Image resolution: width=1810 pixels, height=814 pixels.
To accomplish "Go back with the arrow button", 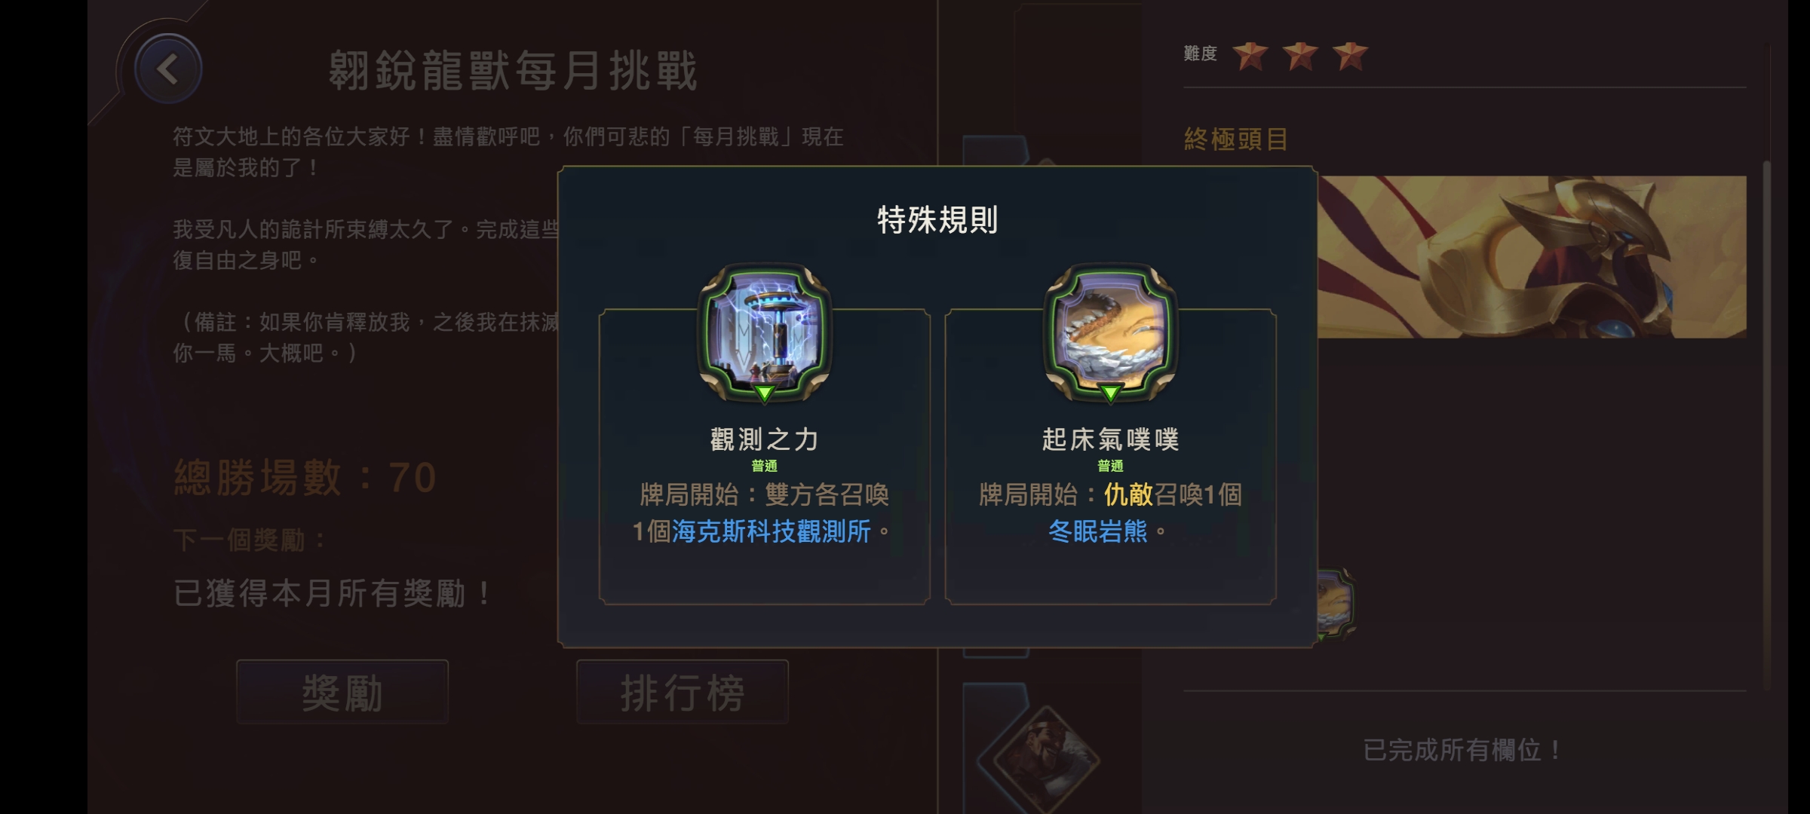I will click(x=167, y=69).
